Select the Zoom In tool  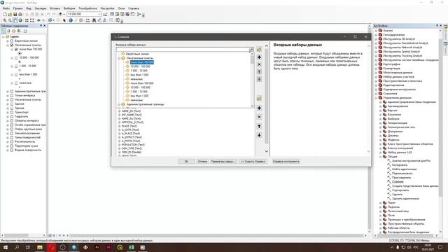point(5,20)
